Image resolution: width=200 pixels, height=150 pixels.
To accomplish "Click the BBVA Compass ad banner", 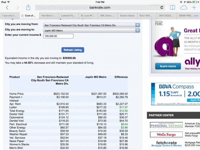I will click(175, 94).
